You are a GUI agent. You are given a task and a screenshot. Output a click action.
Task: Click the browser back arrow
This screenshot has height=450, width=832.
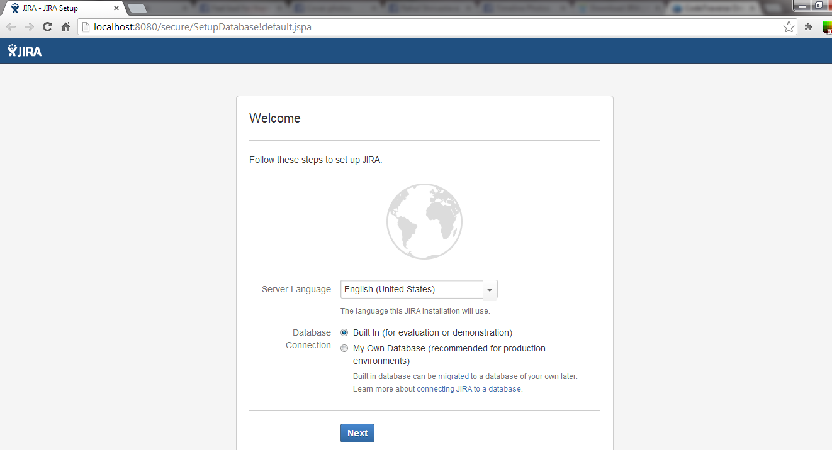pos(11,27)
